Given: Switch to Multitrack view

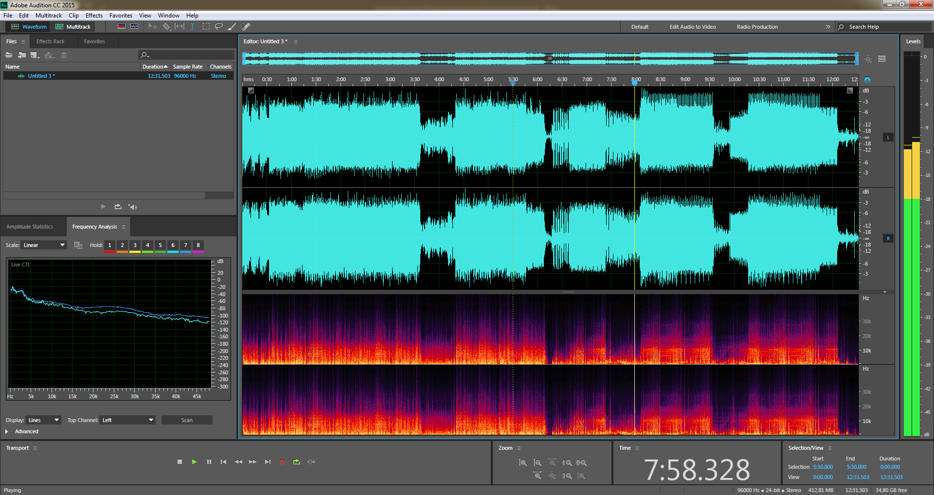Looking at the screenshot, I should click(73, 27).
